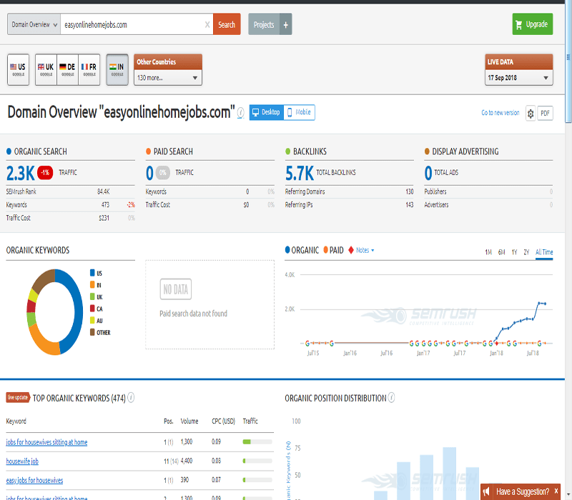
Task: Open keyword jobs for housewives sitting at home
Action: pos(46,442)
